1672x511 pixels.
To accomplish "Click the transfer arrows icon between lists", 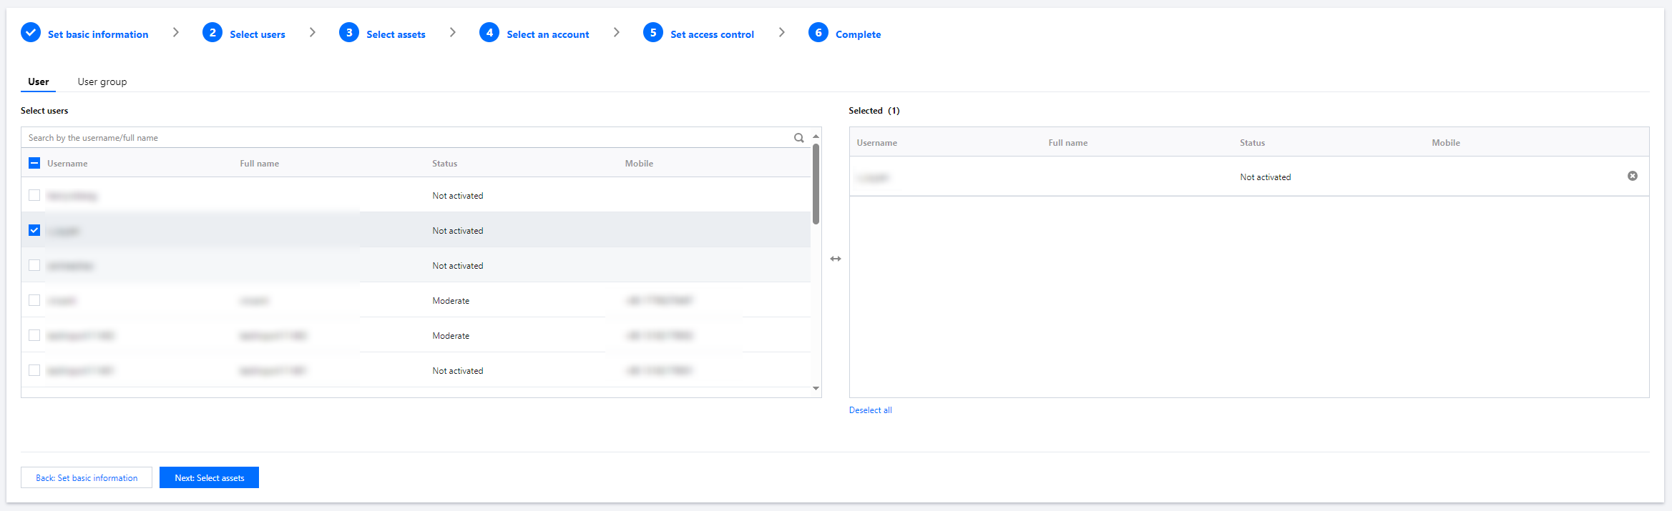I will (x=836, y=259).
